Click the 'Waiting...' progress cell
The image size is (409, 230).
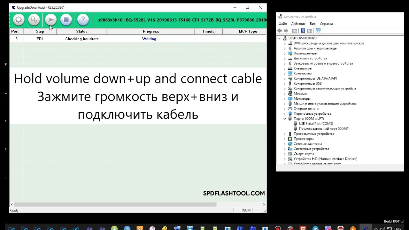(151, 39)
